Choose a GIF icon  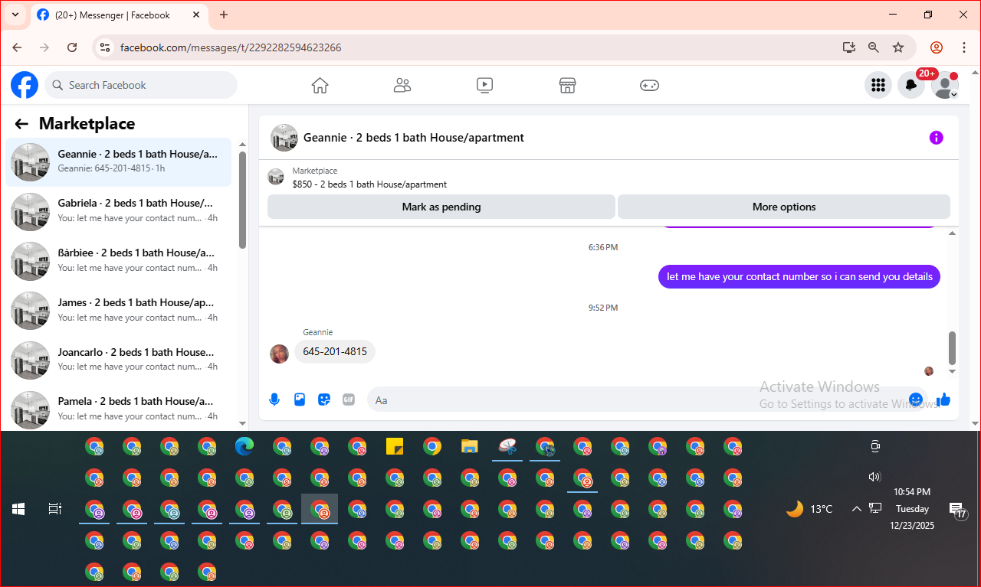(349, 399)
